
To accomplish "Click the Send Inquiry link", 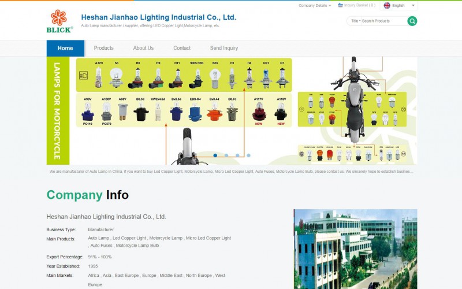I will pos(223,48).
